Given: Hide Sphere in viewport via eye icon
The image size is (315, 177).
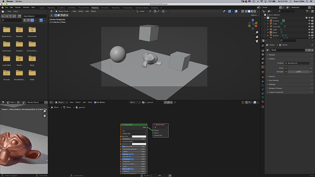Looking at the screenshot, I should tap(309, 35).
